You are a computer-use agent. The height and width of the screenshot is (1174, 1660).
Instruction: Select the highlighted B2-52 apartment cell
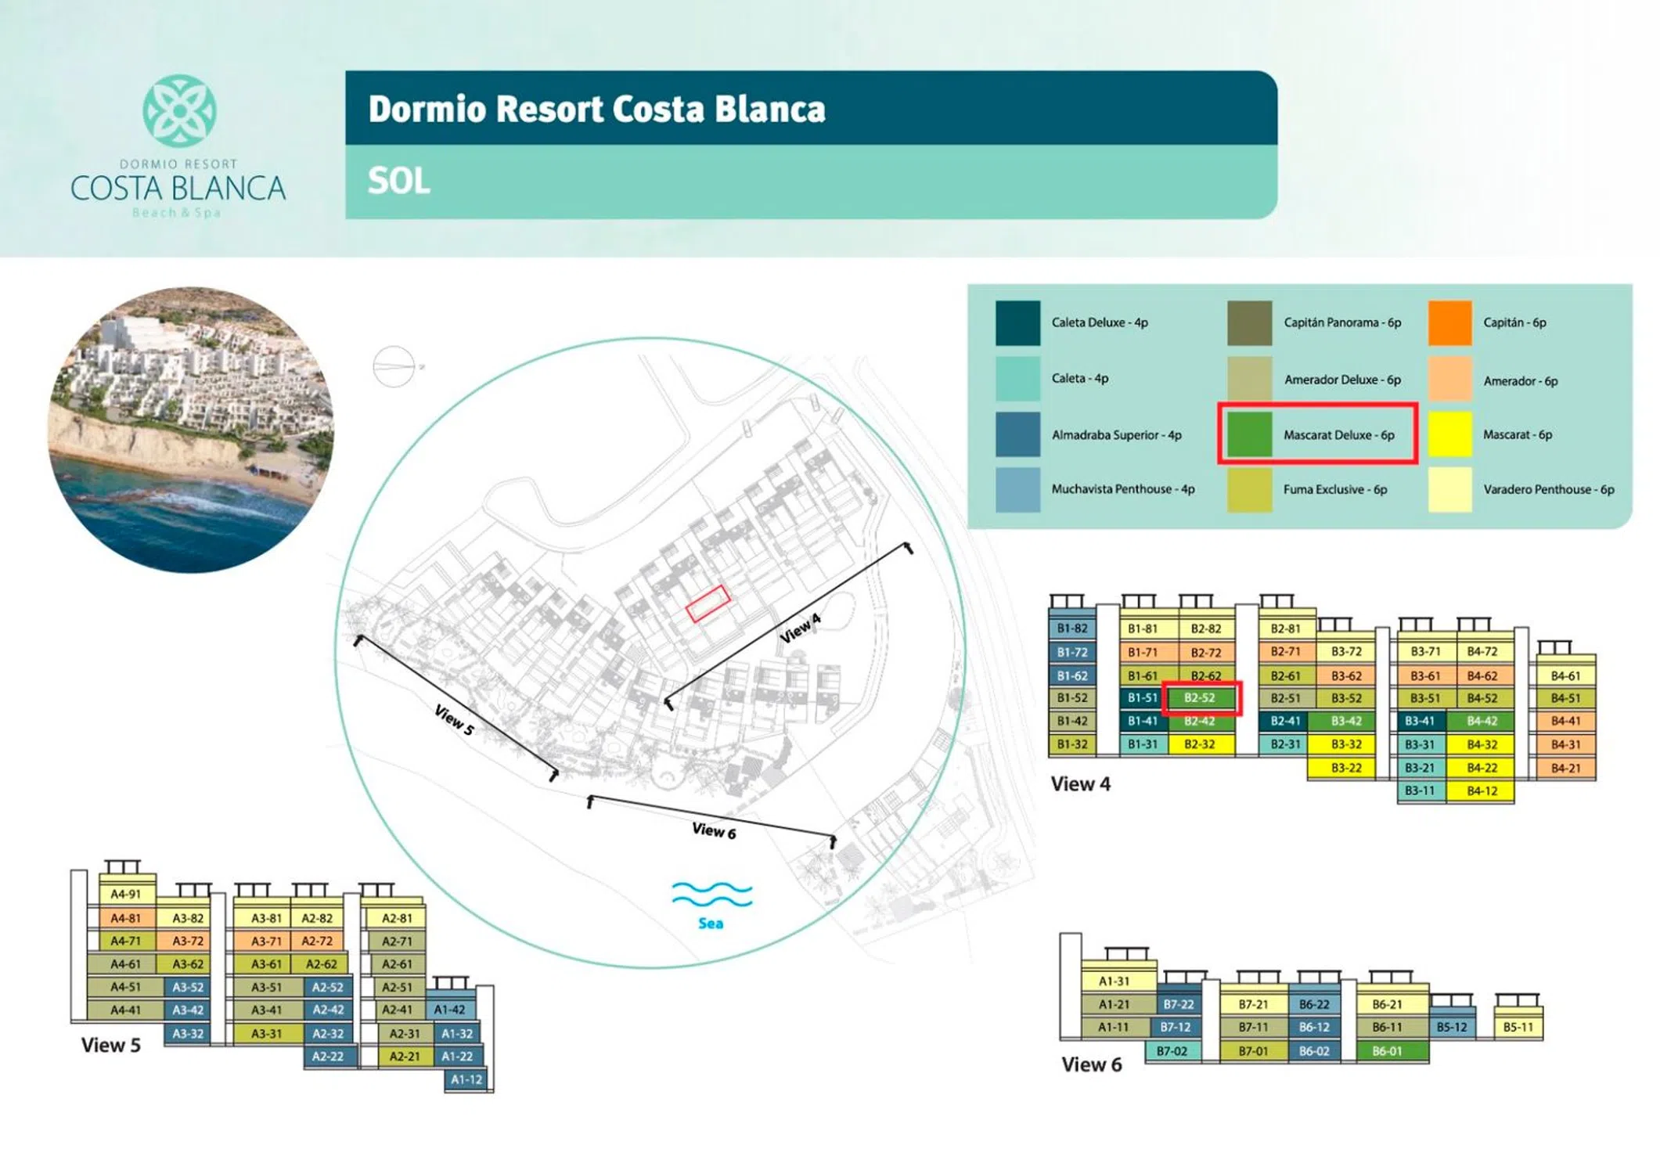tap(1199, 698)
